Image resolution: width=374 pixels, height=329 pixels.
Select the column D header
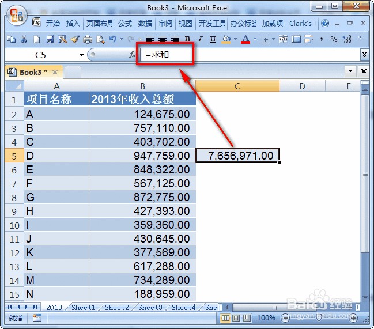click(x=302, y=86)
